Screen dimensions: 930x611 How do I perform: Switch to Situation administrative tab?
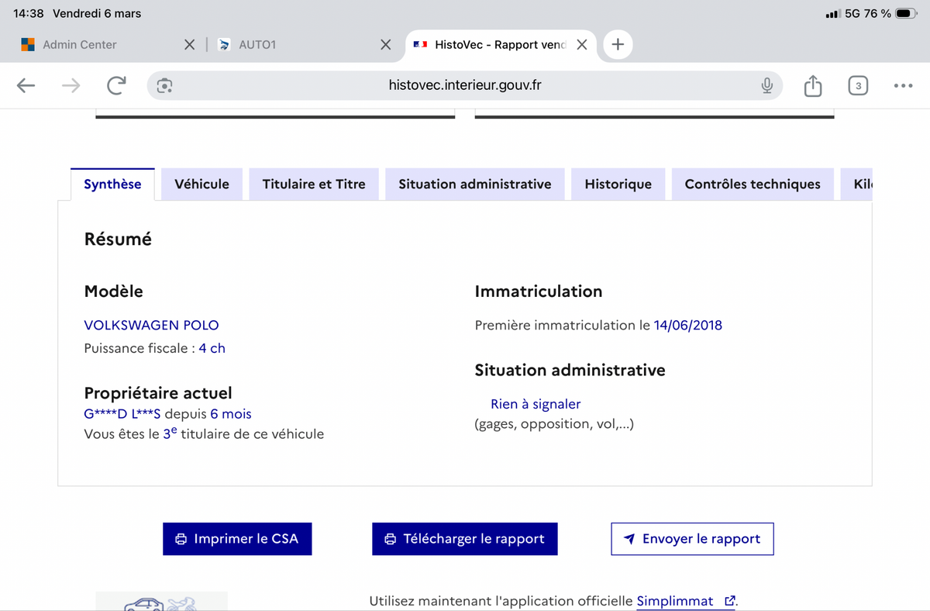pyautogui.click(x=474, y=184)
